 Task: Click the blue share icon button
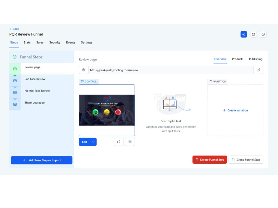244,34
